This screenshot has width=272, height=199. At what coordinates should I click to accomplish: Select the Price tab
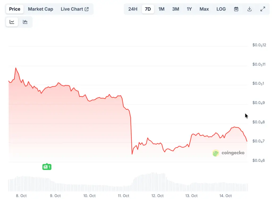pyautogui.click(x=15, y=9)
